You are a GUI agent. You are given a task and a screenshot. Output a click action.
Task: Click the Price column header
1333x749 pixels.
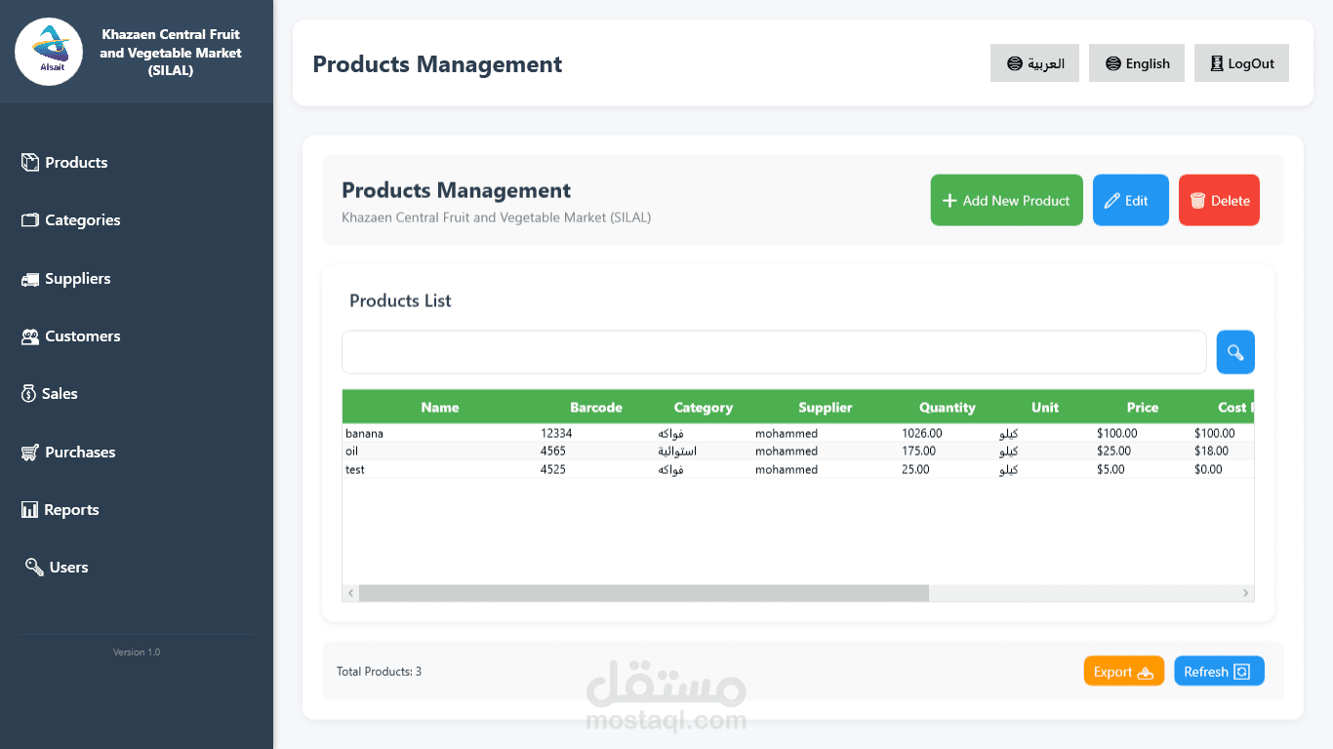(1143, 408)
